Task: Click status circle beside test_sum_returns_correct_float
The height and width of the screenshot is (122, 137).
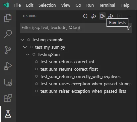Action: (x=36, y=69)
